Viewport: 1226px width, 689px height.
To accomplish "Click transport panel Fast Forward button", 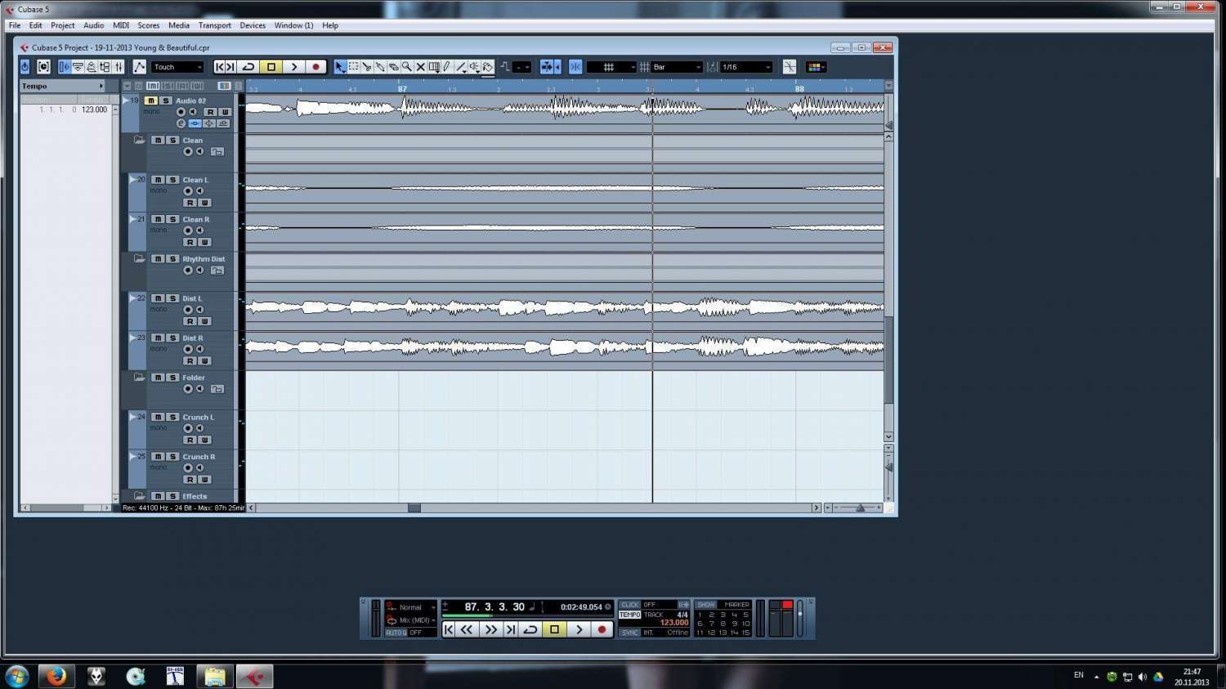I will pyautogui.click(x=490, y=629).
